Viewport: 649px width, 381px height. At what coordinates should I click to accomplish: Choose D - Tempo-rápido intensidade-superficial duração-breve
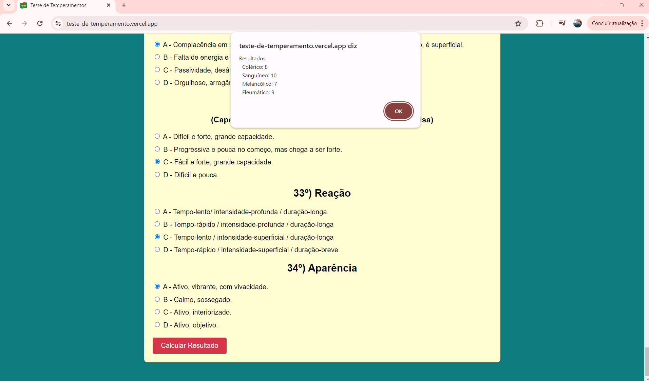coord(157,249)
